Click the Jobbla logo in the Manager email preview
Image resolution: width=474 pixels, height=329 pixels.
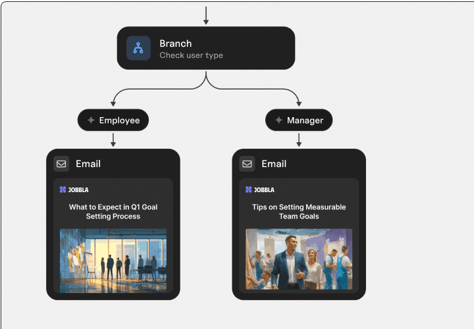[x=260, y=190]
